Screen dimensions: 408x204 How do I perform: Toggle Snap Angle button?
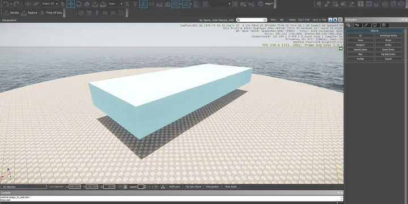(186, 4)
